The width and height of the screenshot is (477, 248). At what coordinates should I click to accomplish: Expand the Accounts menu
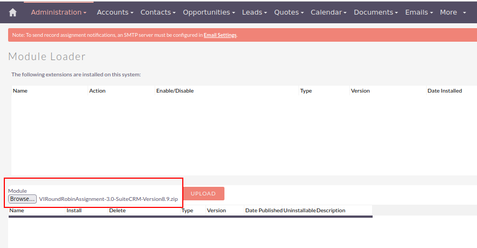point(115,12)
